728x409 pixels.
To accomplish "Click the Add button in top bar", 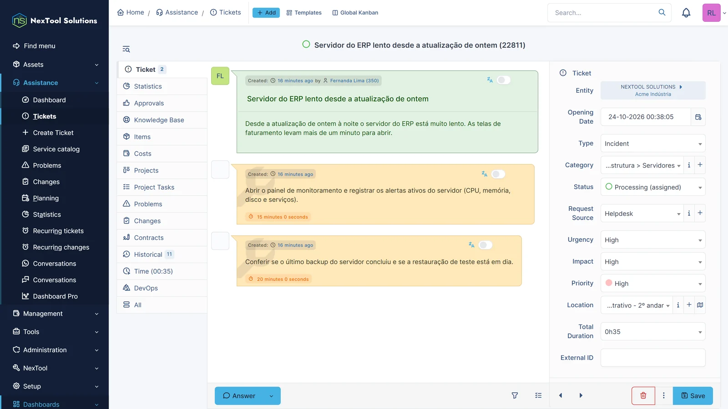I will (x=266, y=13).
